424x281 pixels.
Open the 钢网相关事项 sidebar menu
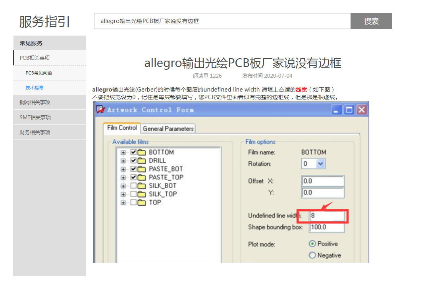coord(35,102)
